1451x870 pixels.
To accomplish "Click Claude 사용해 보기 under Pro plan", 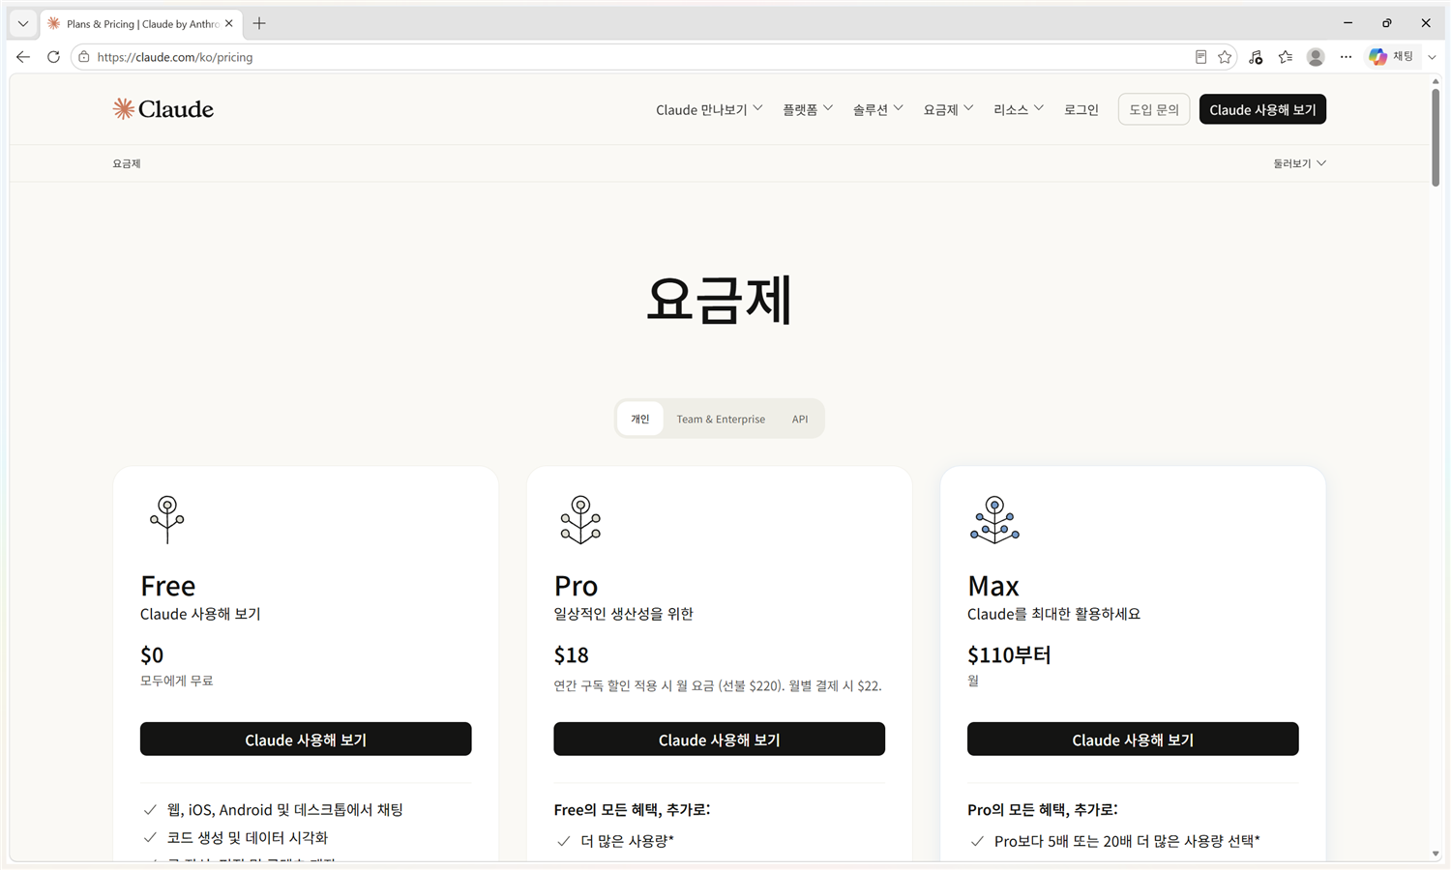I will (x=719, y=739).
